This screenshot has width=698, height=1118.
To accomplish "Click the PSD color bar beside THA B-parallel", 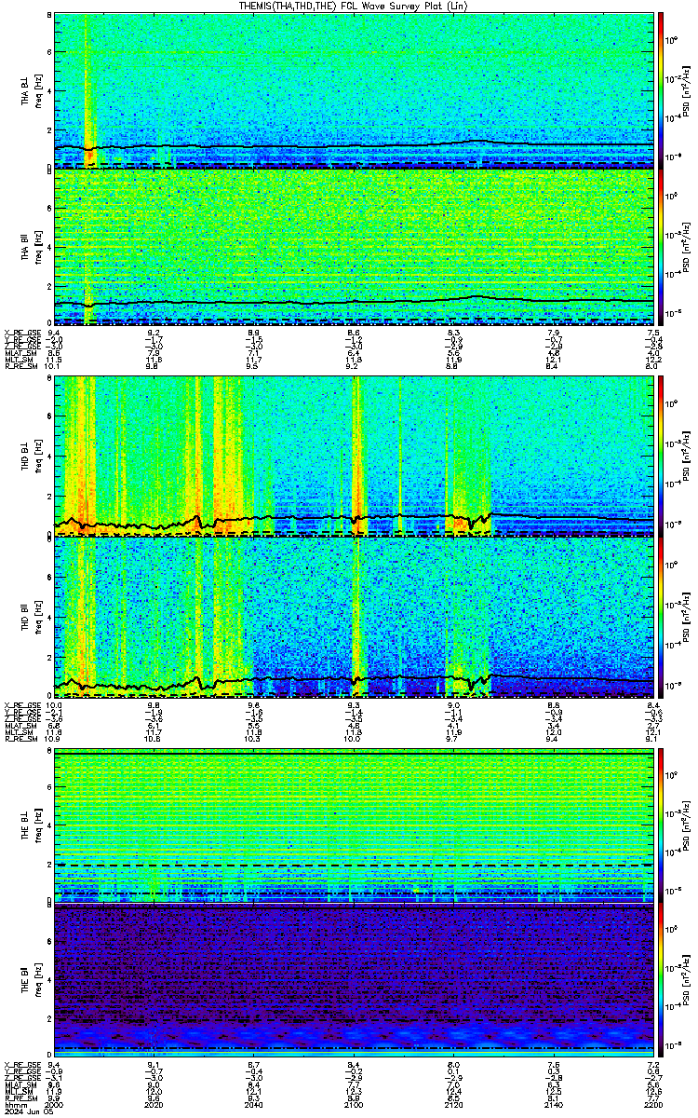I will [x=662, y=246].
